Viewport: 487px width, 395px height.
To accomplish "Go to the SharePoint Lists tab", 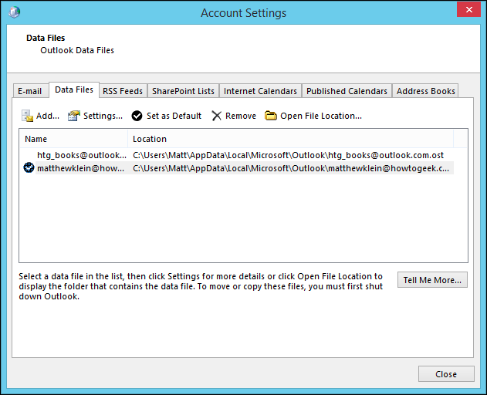I will (x=183, y=91).
